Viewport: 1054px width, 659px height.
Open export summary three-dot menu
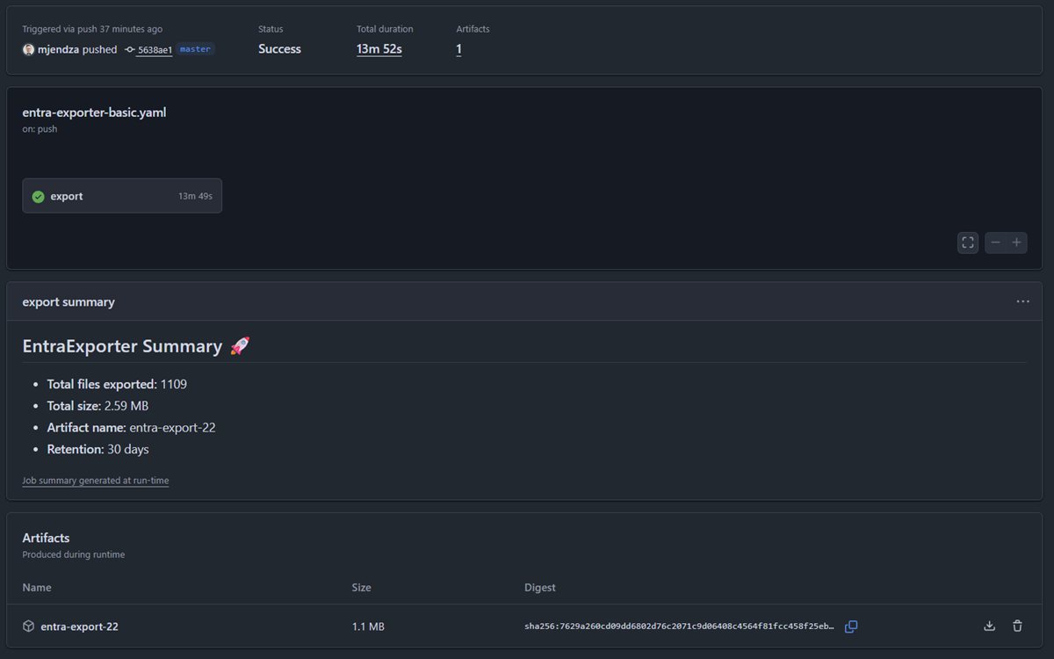point(1022,301)
